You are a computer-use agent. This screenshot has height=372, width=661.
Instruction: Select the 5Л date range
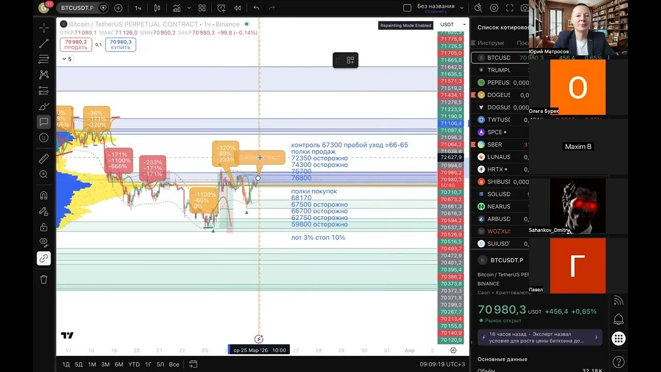(x=161, y=364)
